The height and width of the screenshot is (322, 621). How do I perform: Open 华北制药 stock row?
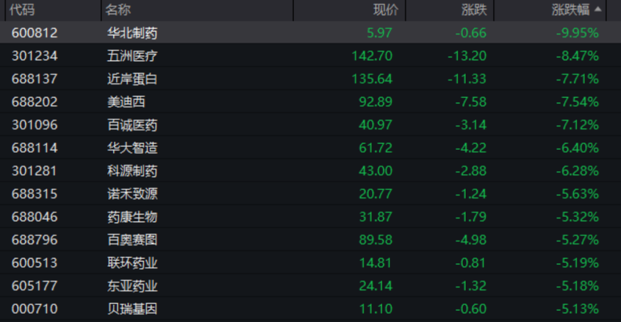coord(310,32)
